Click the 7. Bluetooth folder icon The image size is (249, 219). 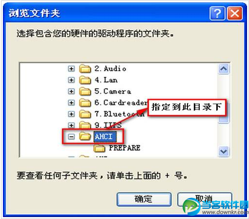(85, 114)
